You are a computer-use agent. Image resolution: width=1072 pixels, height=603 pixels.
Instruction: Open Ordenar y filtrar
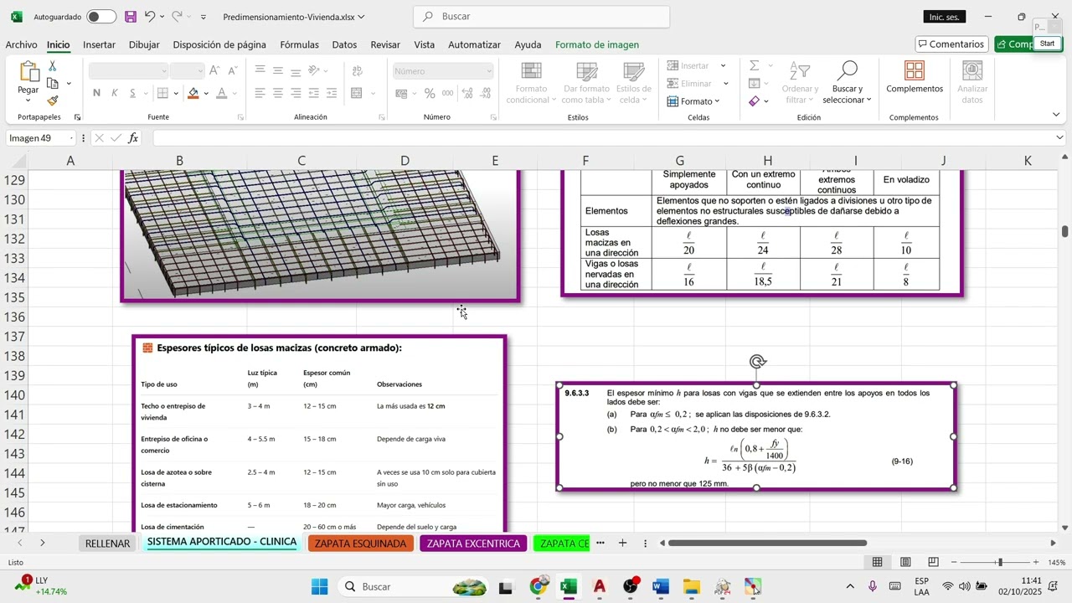point(800,83)
